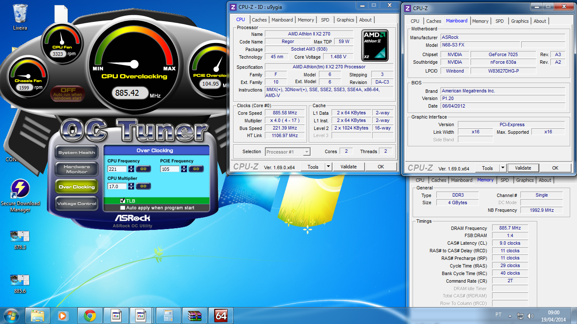This screenshot has height=324, width=577.
Task: Click the PCIE Frequency field showing 105
Action: click(x=170, y=169)
